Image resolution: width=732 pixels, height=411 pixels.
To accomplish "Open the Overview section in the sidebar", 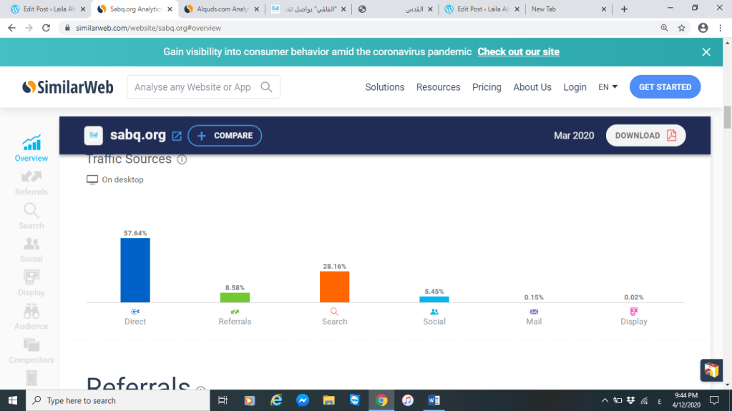I will pyautogui.click(x=31, y=148).
